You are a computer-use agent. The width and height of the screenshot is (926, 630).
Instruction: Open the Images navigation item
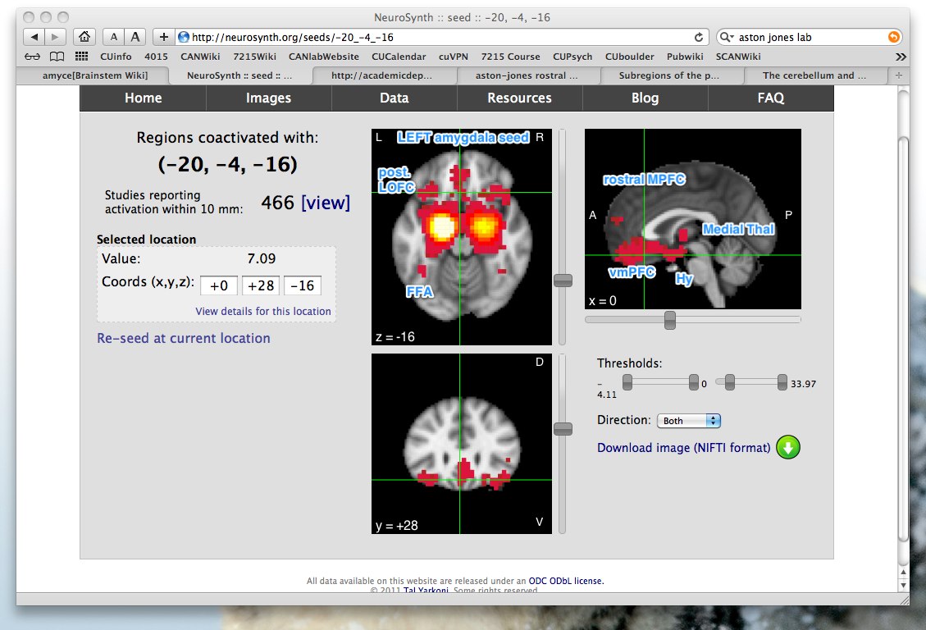pos(269,98)
